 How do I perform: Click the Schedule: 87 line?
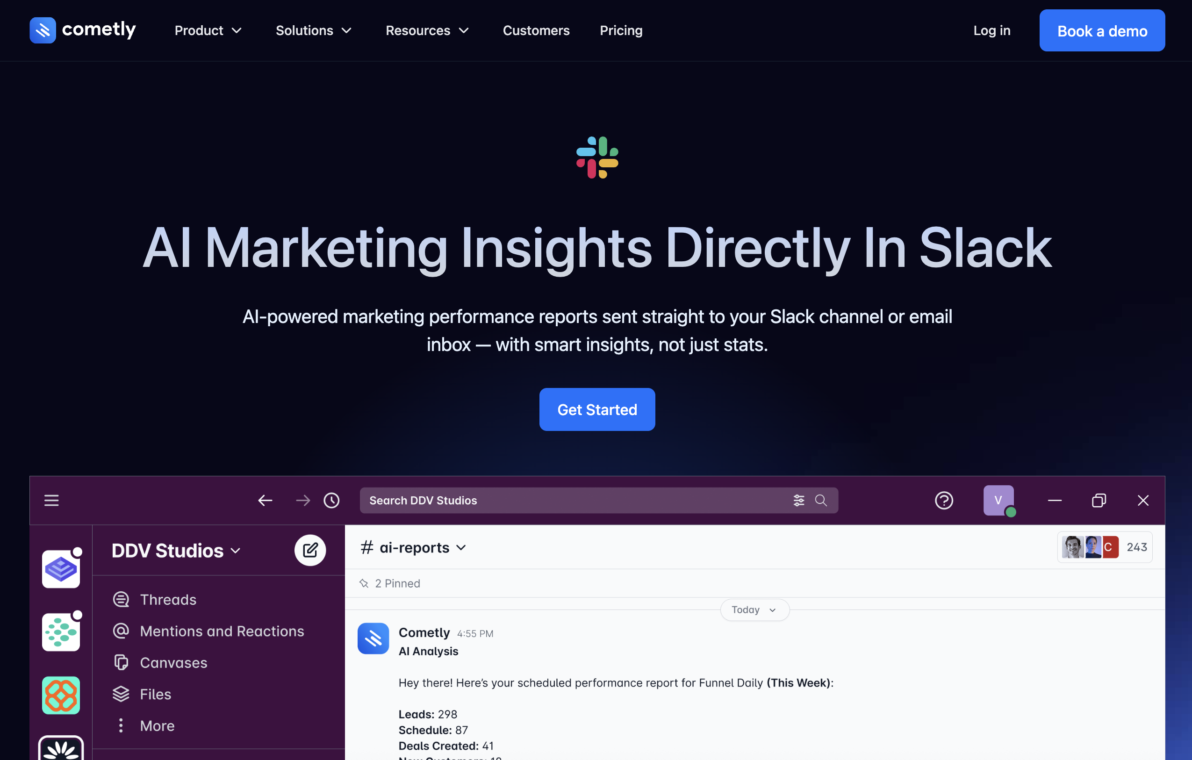point(433,730)
